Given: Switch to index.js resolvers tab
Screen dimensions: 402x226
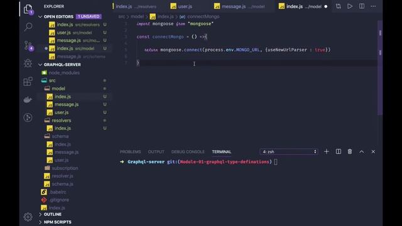Looking at the screenshot, I should point(136,6).
